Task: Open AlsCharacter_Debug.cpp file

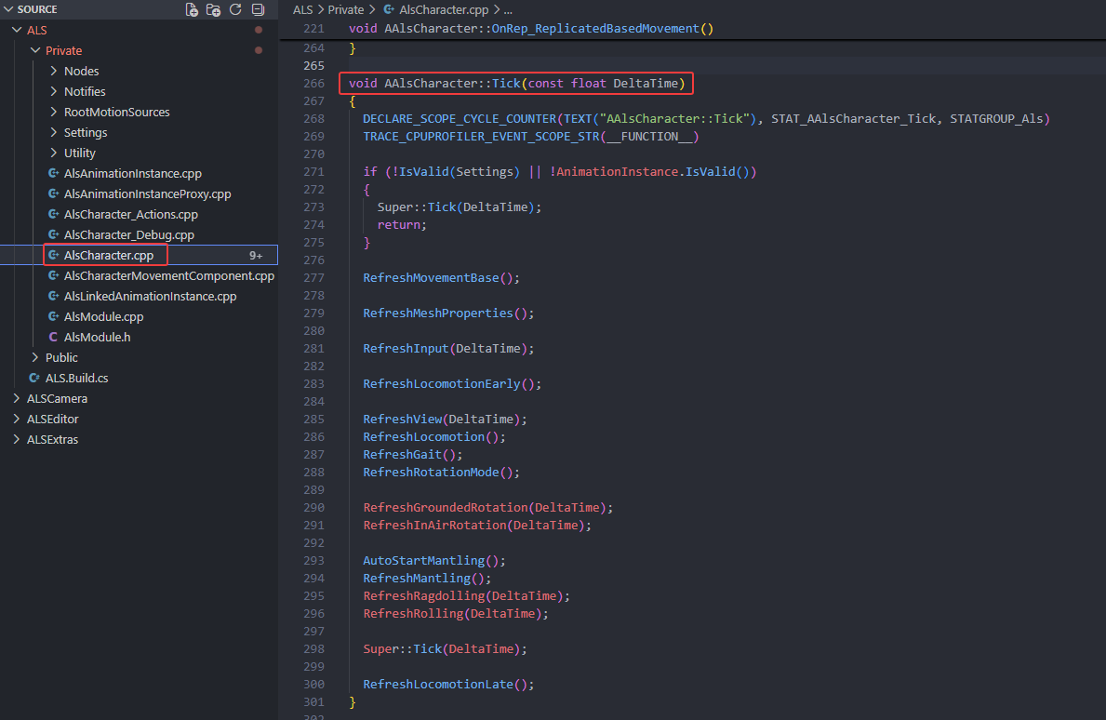Action: (x=129, y=234)
